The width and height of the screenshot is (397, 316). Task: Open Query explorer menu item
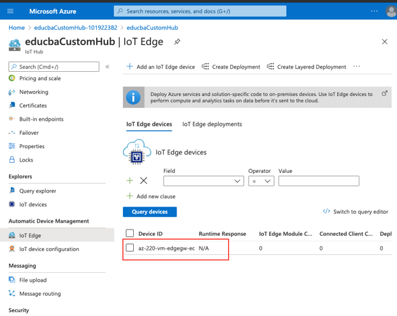tap(38, 191)
